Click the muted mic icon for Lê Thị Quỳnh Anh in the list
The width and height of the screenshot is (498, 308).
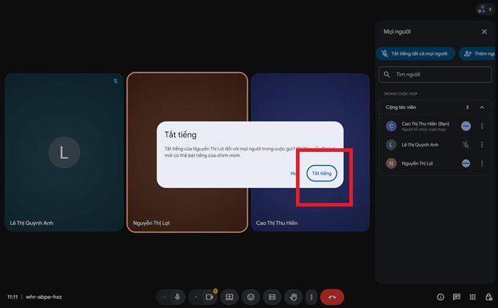466,145
